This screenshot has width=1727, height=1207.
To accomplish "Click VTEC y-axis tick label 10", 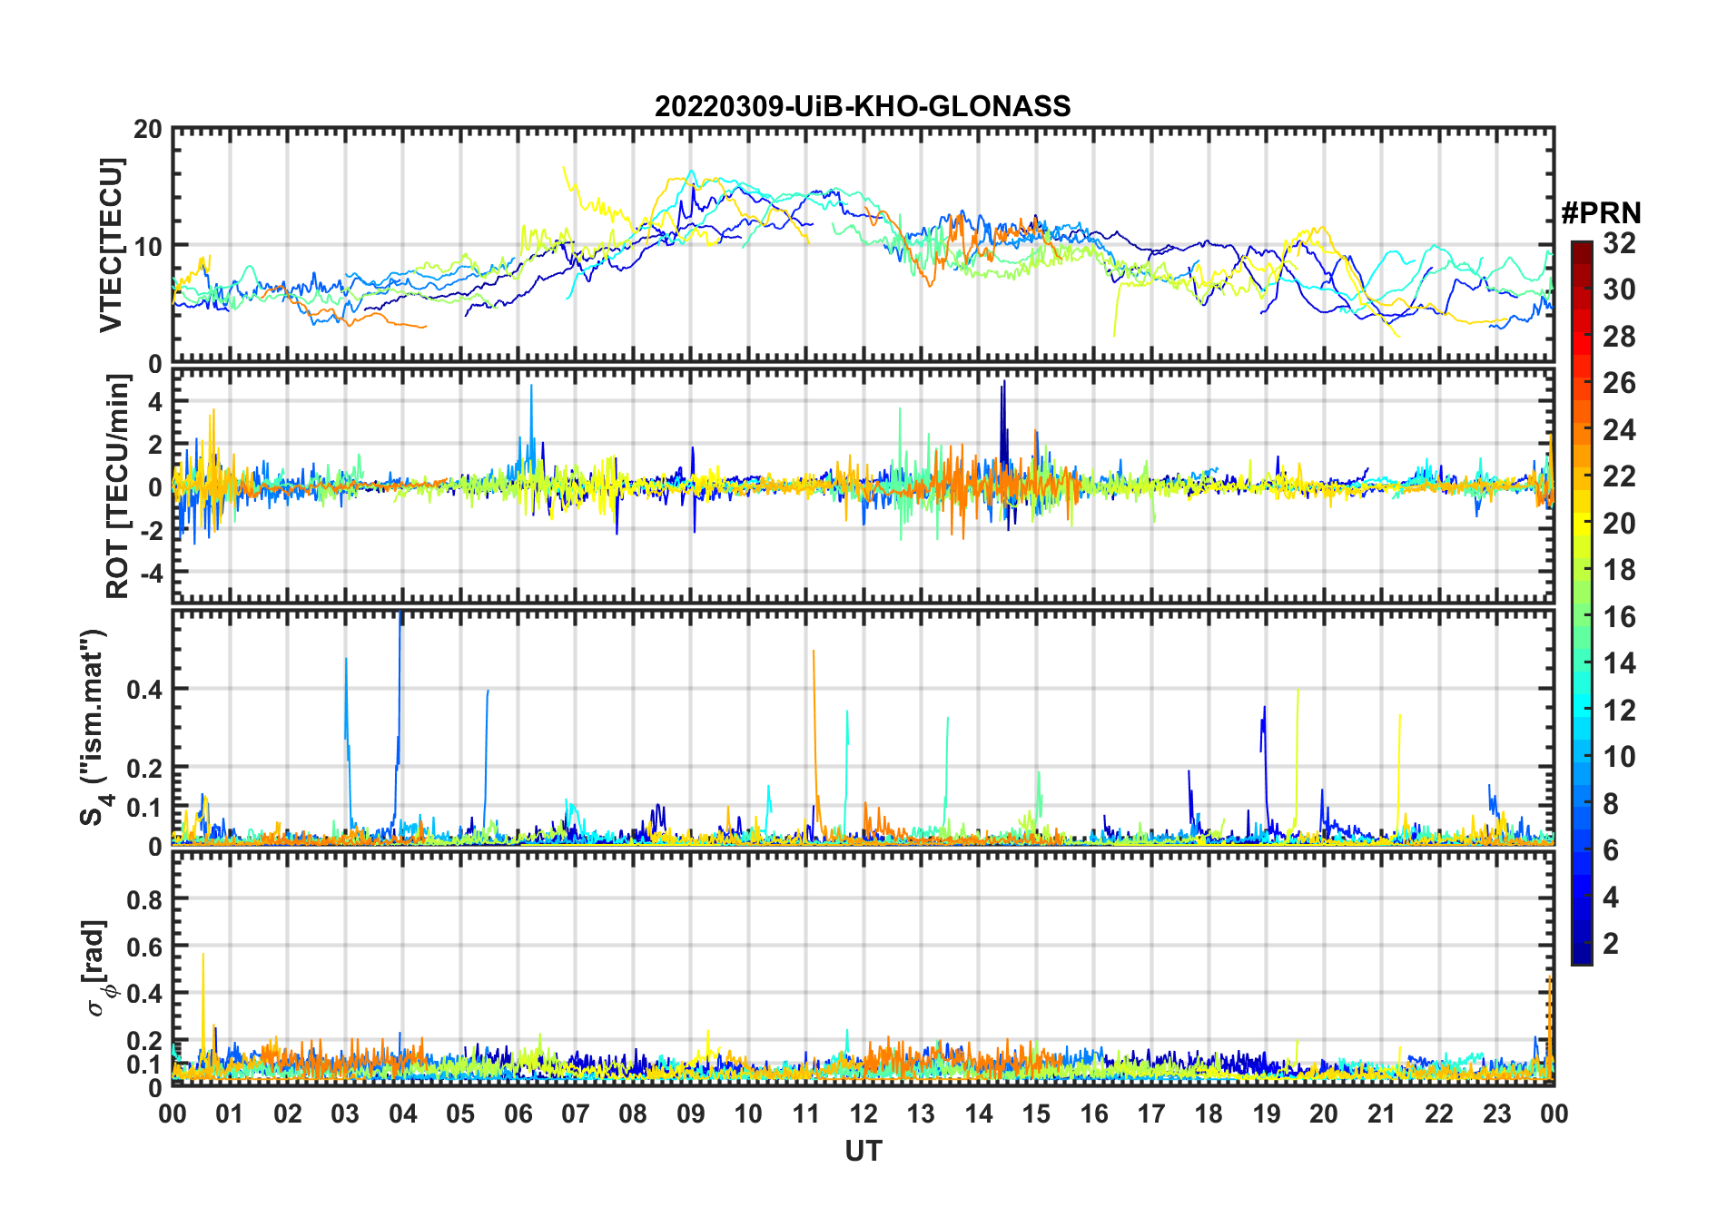I will coord(148,246).
